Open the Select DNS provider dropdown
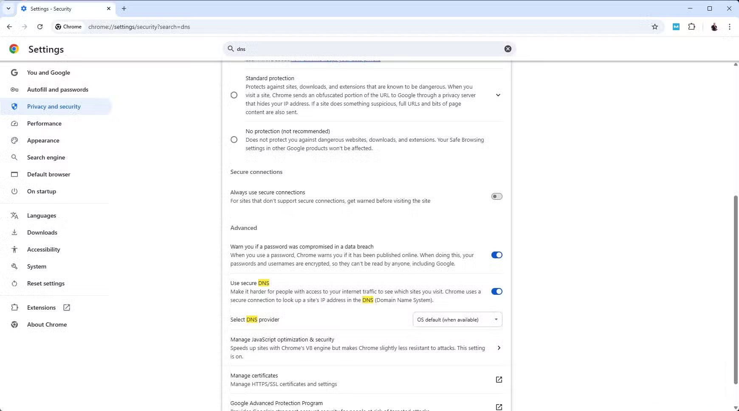Viewport: 739px width, 411px height. coord(457,319)
